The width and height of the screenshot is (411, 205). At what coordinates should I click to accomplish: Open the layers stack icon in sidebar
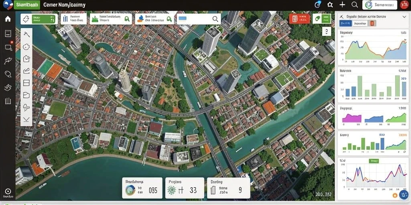[8, 88]
